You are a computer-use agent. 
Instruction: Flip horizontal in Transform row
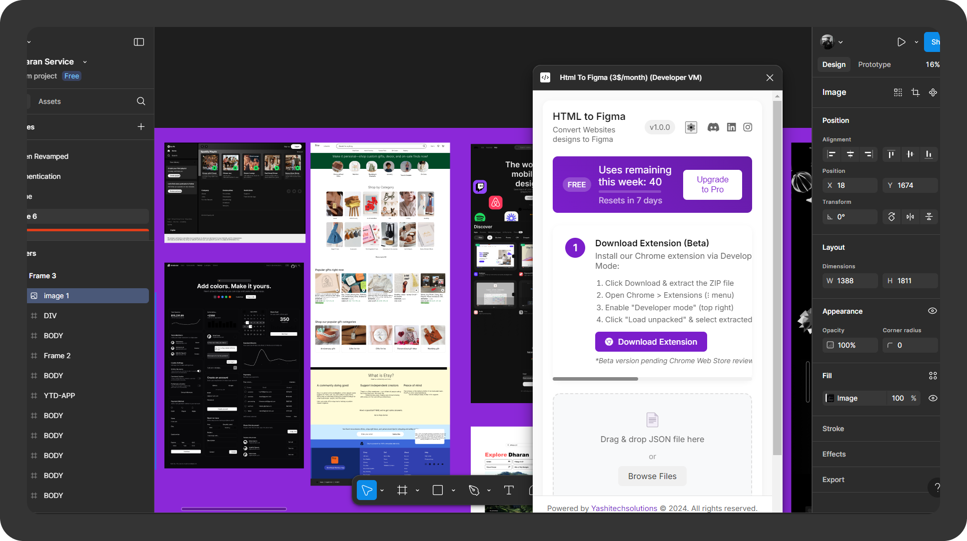(x=910, y=217)
